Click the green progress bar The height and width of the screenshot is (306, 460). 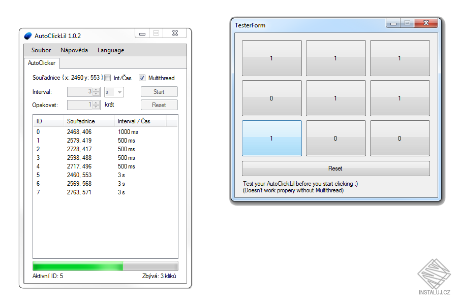105,266
